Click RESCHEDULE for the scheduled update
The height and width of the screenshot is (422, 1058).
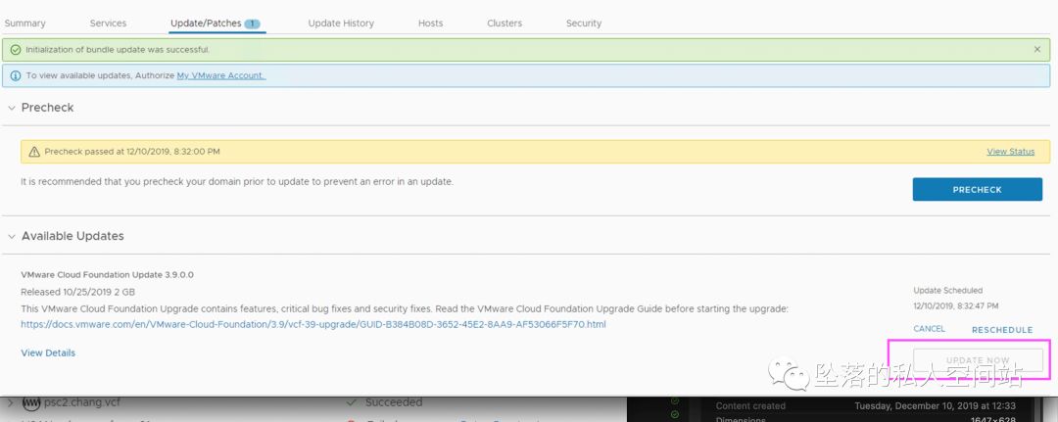click(1002, 330)
